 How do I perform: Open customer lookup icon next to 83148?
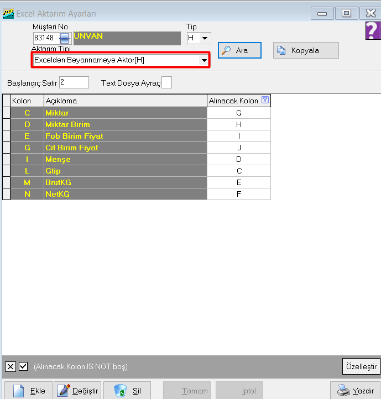(x=65, y=38)
